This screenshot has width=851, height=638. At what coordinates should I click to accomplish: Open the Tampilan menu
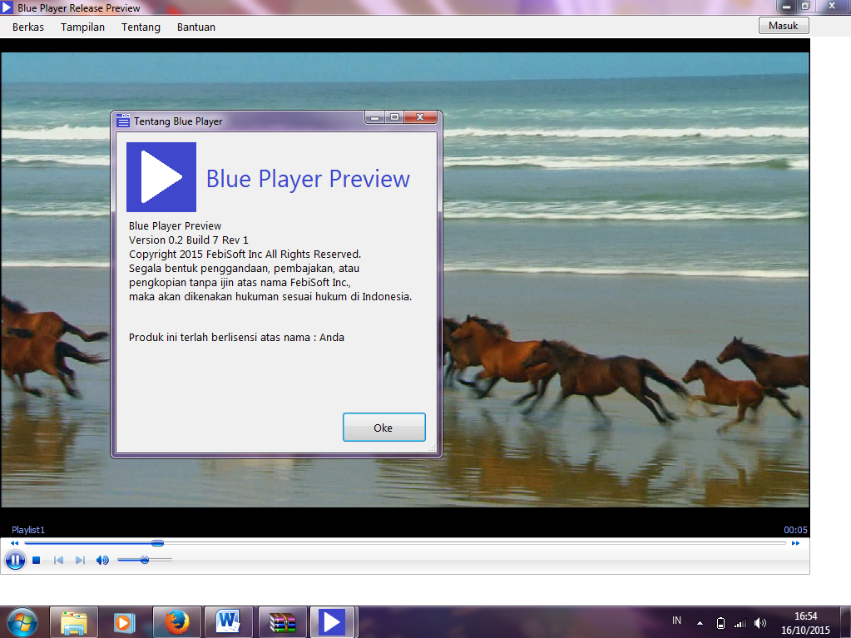(82, 27)
